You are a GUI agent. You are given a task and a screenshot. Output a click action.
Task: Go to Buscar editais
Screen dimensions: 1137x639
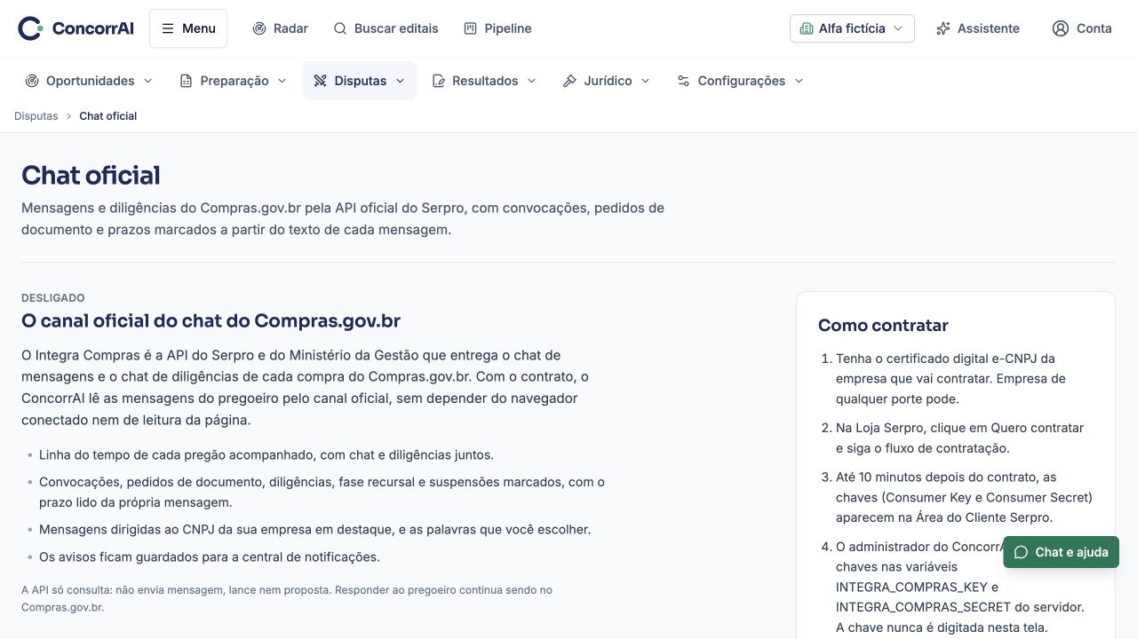coord(386,28)
